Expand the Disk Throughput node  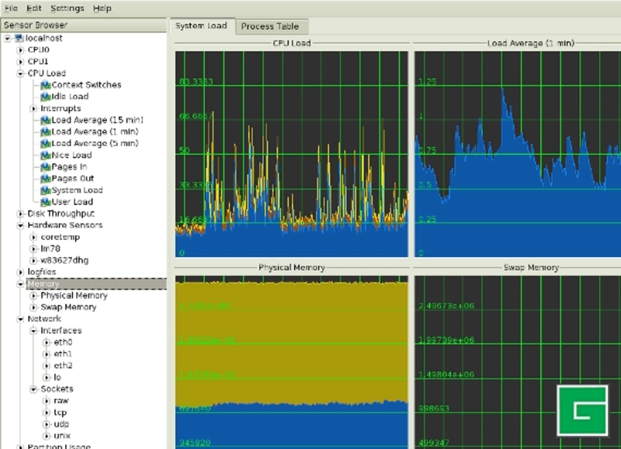pos(20,214)
